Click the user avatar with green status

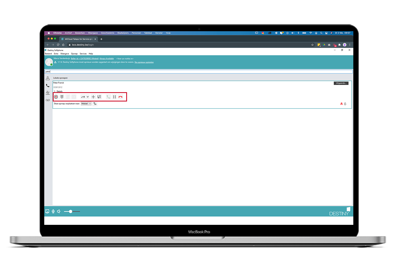[49, 62]
